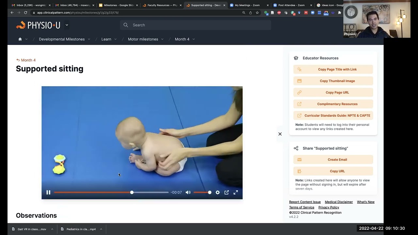Click the Copy URL share button

[333, 171]
